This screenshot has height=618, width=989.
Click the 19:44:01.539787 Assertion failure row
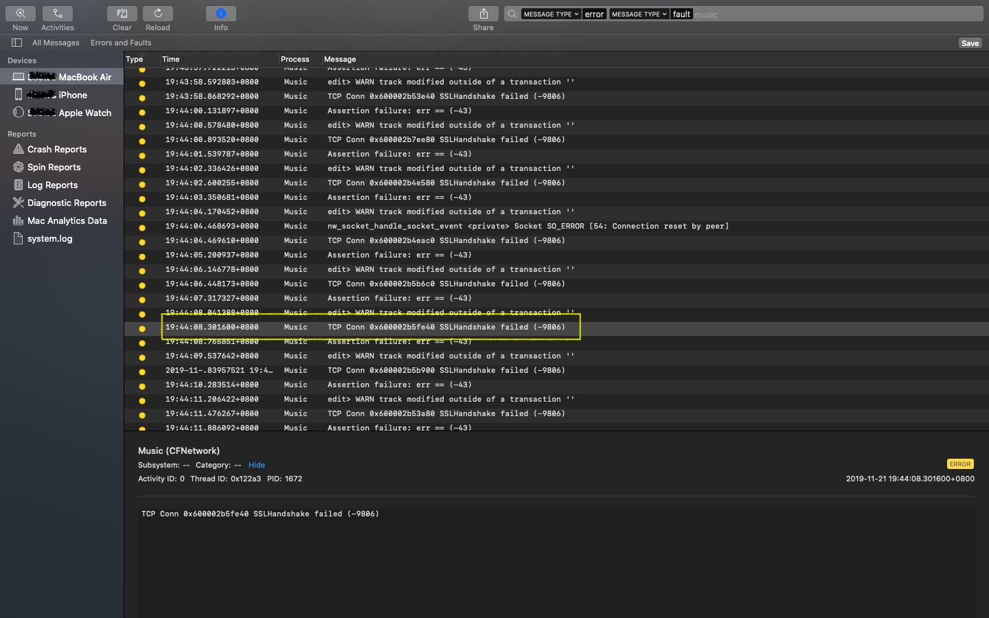coord(556,154)
